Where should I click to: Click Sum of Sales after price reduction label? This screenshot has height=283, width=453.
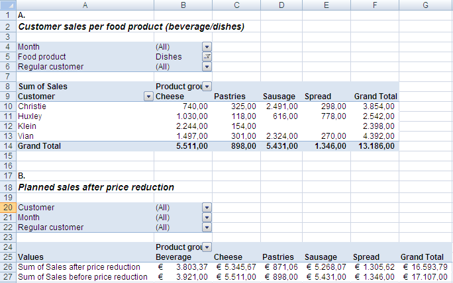[x=79, y=267]
